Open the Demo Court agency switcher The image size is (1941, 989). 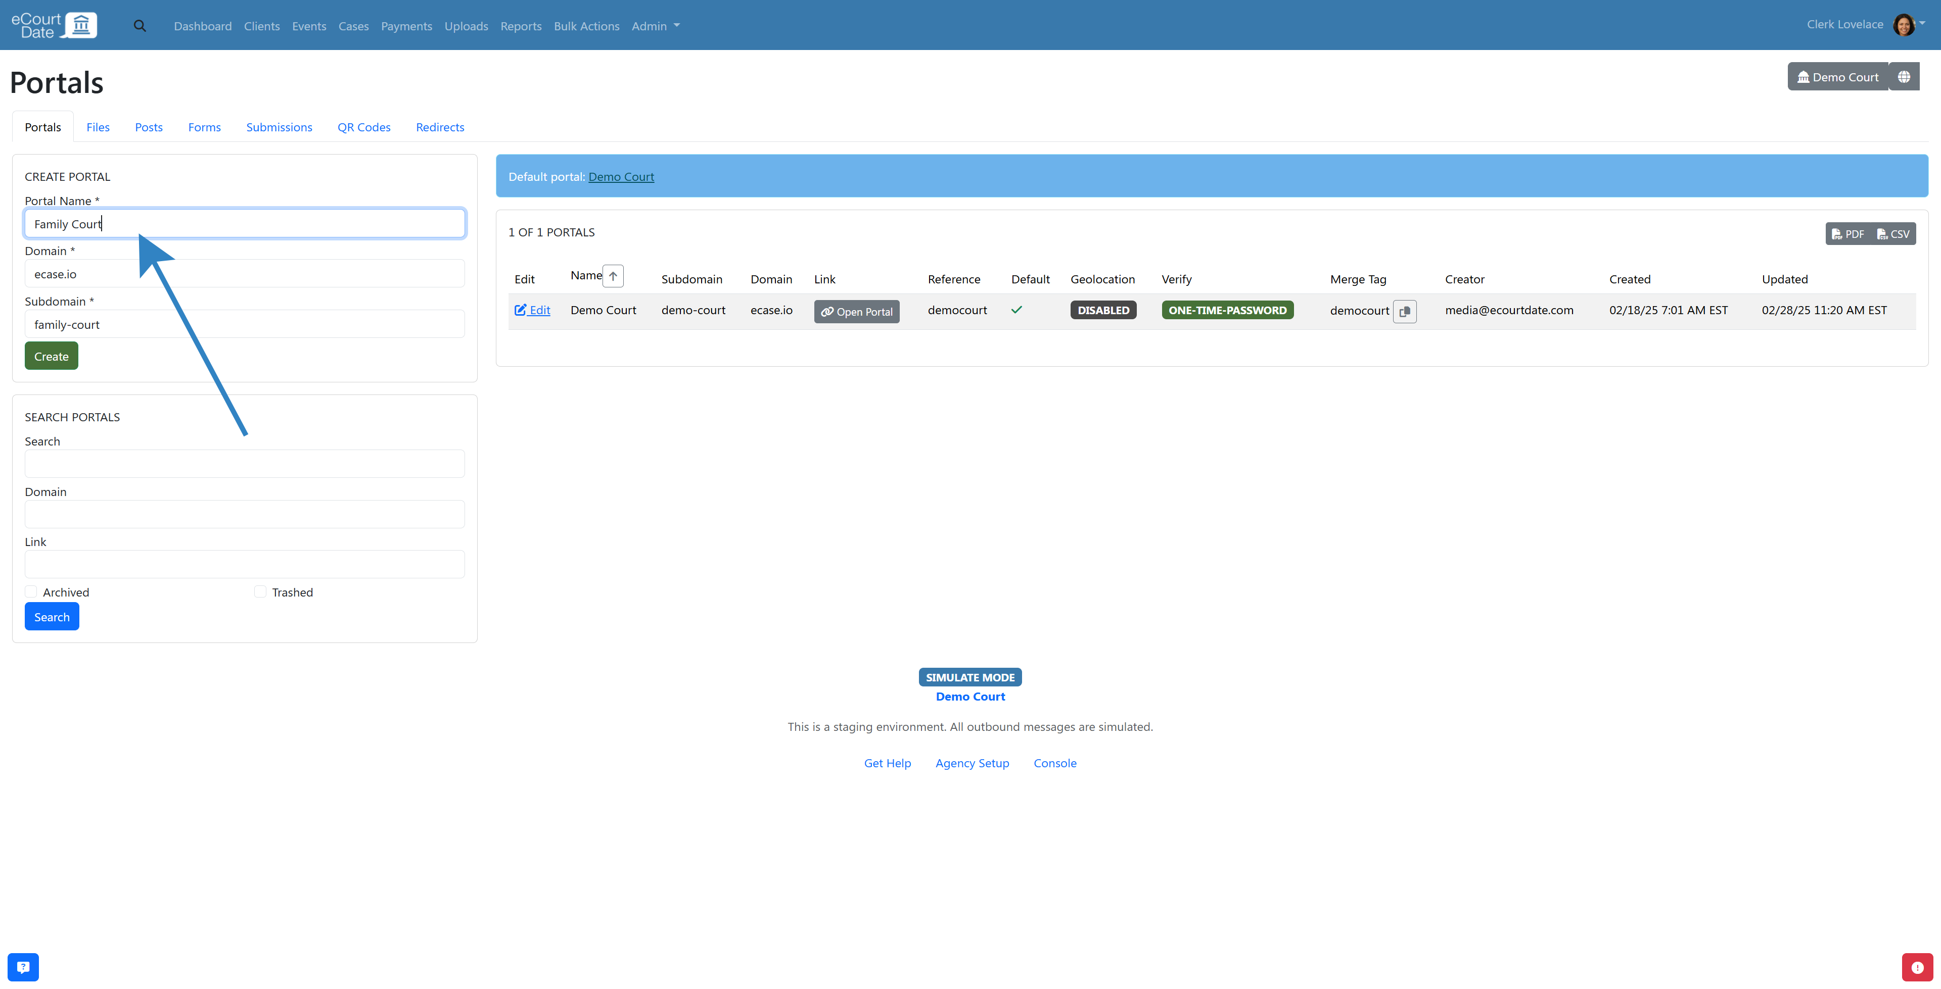(x=1838, y=77)
